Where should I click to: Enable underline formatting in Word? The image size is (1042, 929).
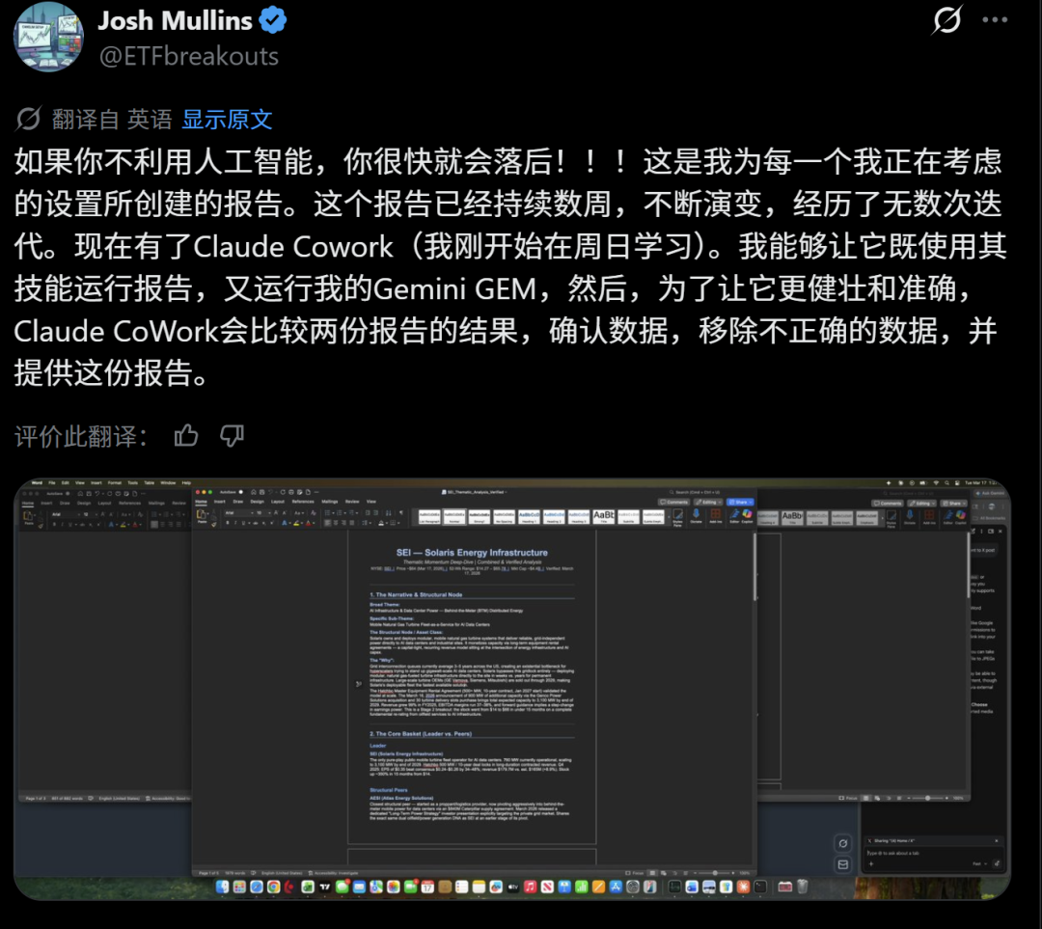click(243, 523)
